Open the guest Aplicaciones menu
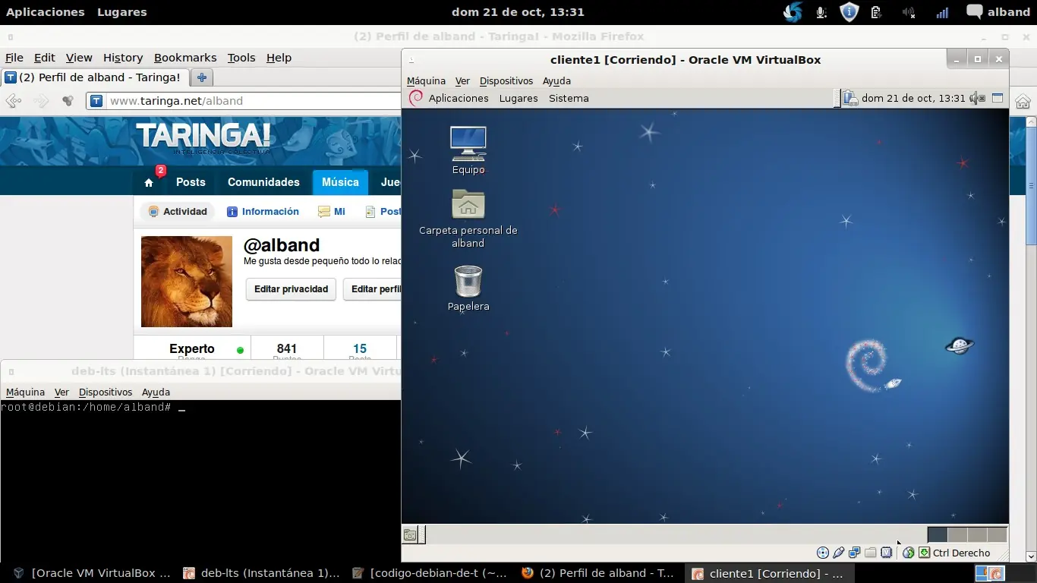Image resolution: width=1037 pixels, height=583 pixels. click(x=459, y=98)
